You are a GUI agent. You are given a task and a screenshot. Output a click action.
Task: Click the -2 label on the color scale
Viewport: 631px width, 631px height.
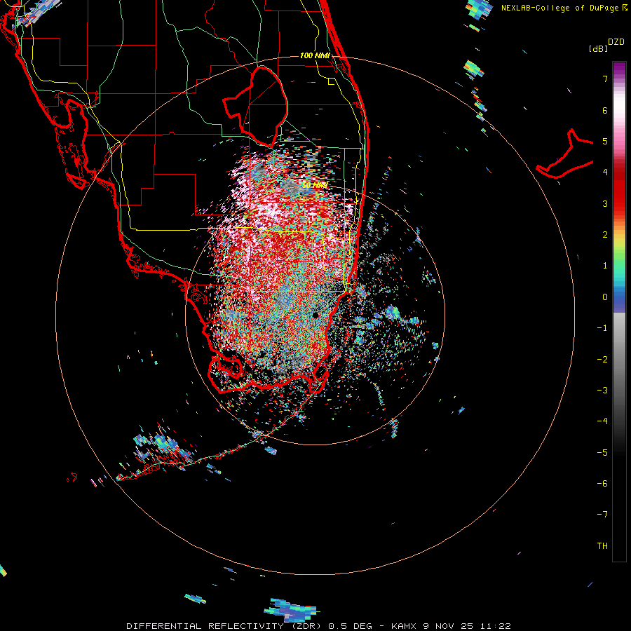602,360
